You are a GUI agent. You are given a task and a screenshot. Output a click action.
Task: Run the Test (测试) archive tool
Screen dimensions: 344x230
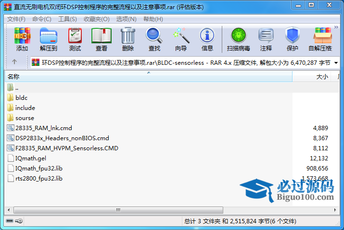(75, 39)
